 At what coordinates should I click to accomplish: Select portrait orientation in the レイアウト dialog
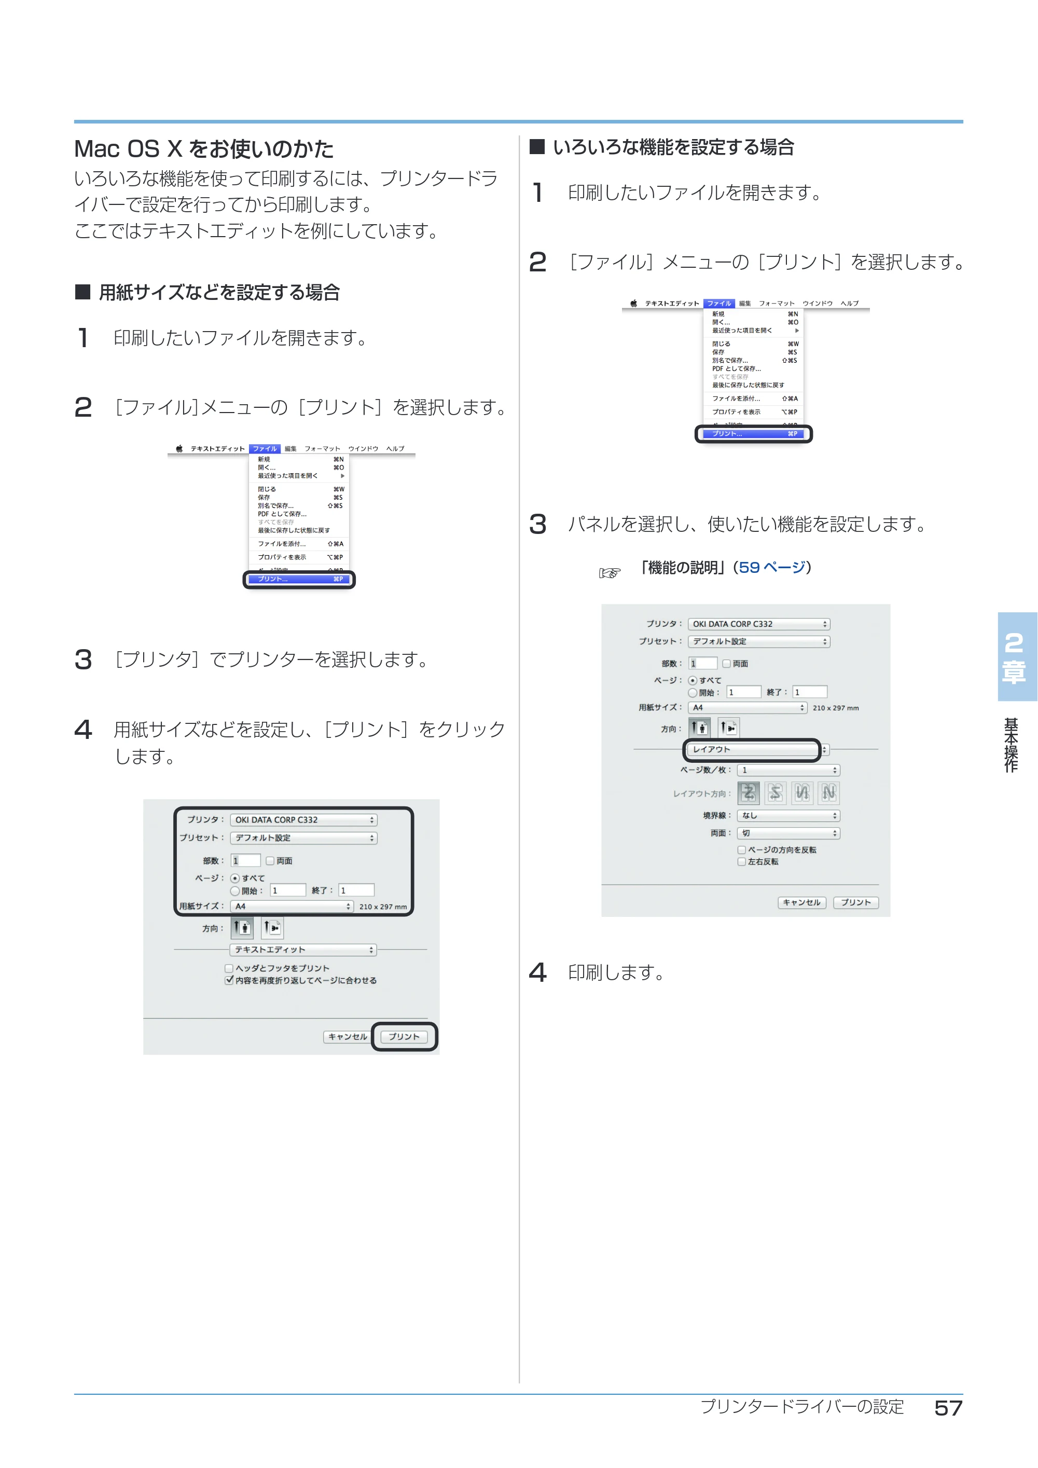(x=700, y=728)
